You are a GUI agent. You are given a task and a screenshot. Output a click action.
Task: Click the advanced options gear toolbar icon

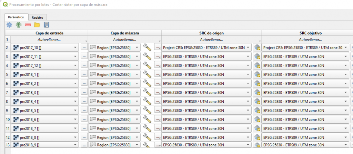click(9, 25)
